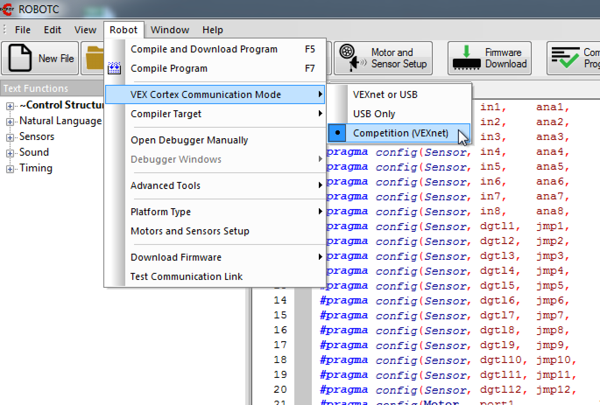600x405 pixels.
Task: Expand the Natural Language tree node
Action: point(10,122)
